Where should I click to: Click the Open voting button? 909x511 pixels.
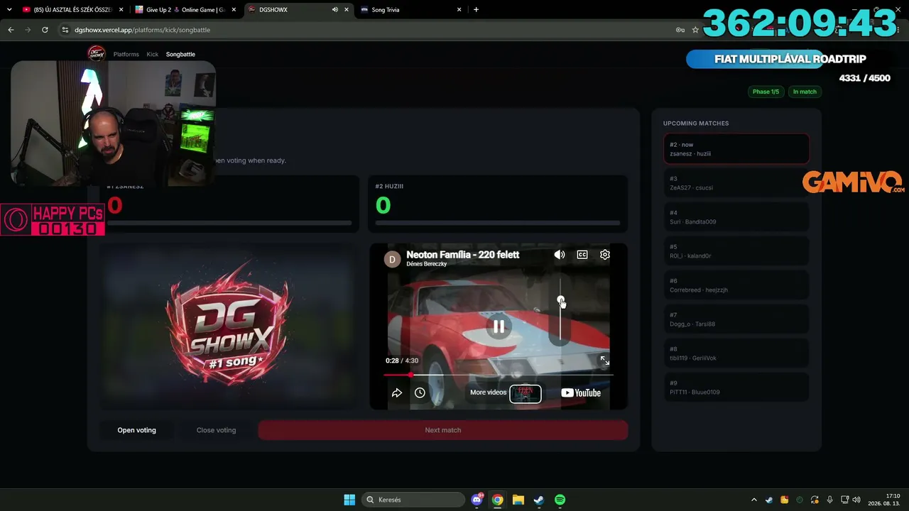(136, 430)
